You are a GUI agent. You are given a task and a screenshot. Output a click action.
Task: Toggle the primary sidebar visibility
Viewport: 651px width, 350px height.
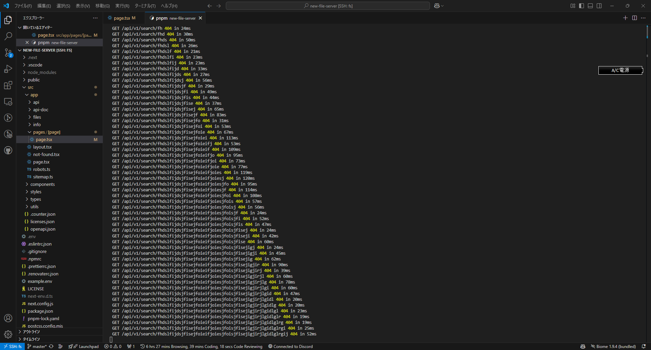(581, 6)
